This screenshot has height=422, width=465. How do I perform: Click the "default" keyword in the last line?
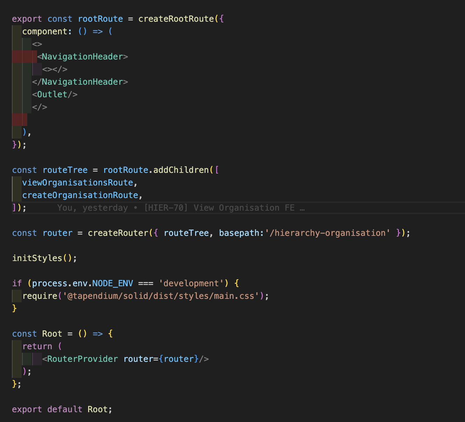point(65,409)
